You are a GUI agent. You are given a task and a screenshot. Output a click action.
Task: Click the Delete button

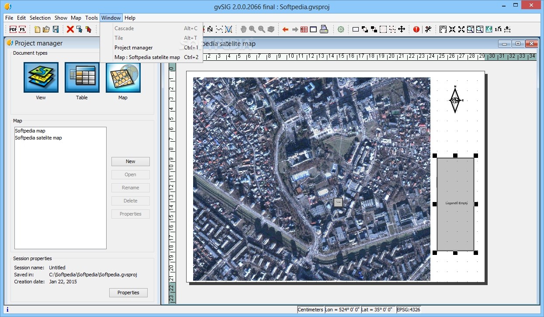pos(131,201)
